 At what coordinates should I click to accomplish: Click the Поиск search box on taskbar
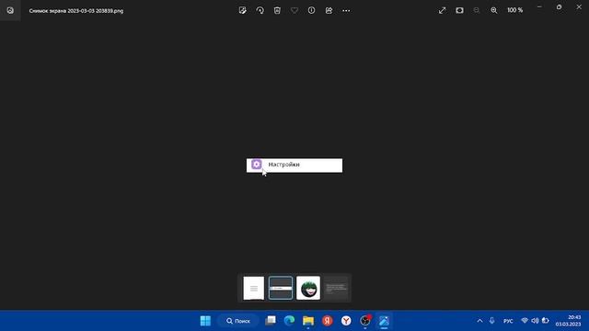click(x=238, y=321)
